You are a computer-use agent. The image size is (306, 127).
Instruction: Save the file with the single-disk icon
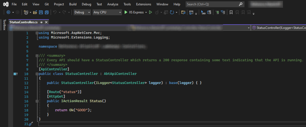[x=41, y=12]
